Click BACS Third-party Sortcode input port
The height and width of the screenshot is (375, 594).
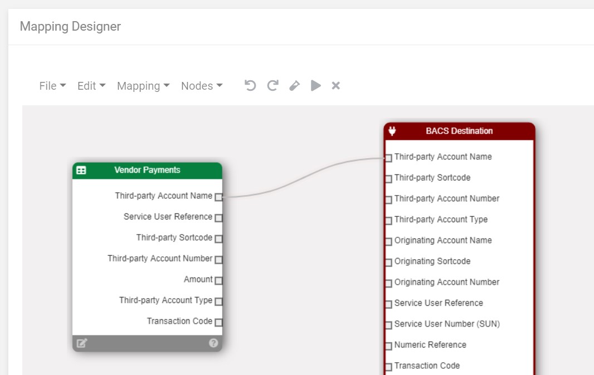pos(388,179)
